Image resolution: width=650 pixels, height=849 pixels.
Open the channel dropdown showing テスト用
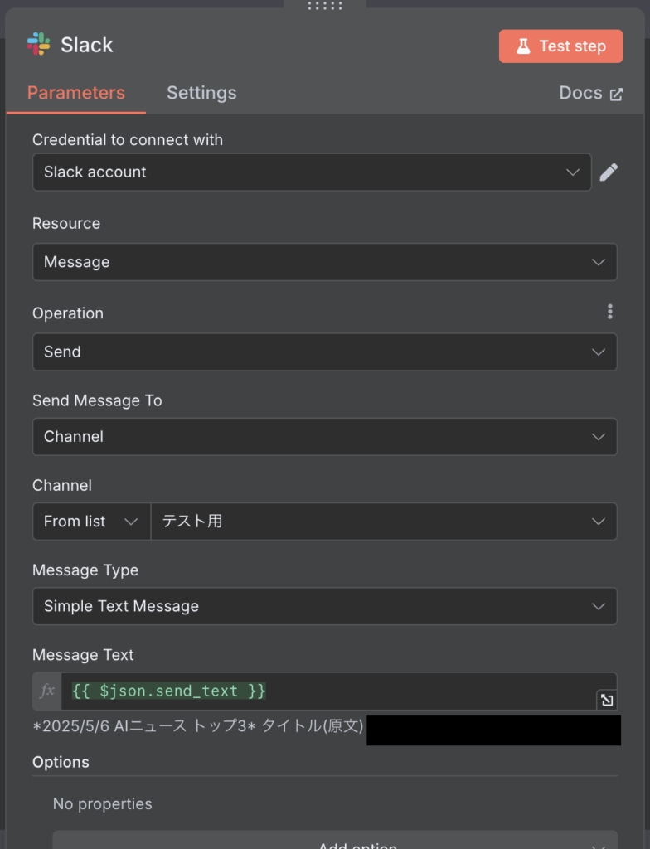384,522
